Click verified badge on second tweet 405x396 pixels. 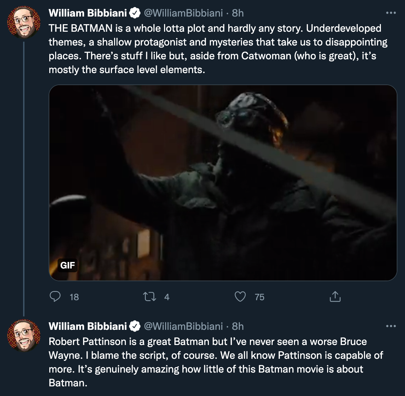(x=135, y=326)
